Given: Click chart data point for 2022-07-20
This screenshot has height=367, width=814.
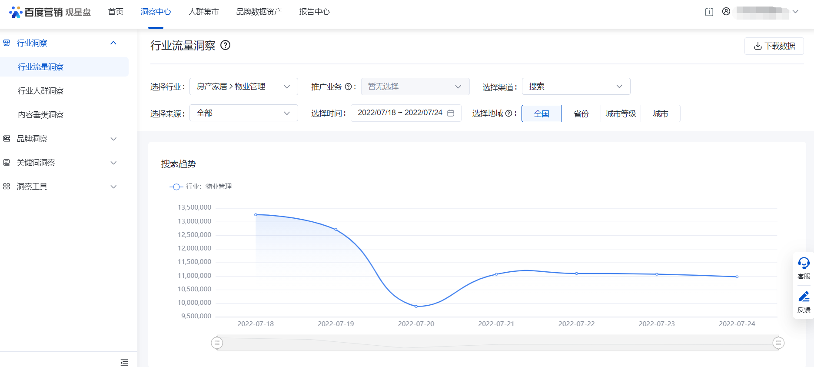Looking at the screenshot, I should pyautogui.click(x=416, y=307).
